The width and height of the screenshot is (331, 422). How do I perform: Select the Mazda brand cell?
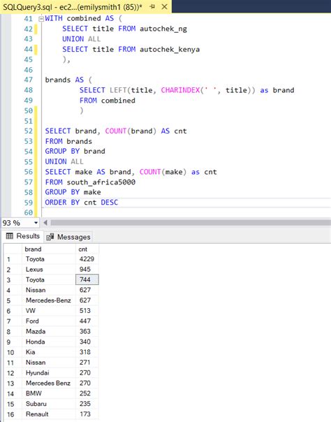pyautogui.click(x=49, y=331)
